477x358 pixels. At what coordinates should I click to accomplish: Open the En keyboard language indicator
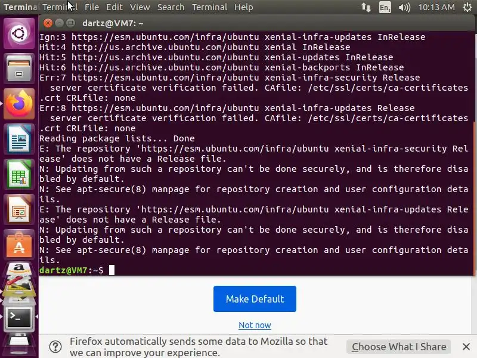tap(385, 7)
